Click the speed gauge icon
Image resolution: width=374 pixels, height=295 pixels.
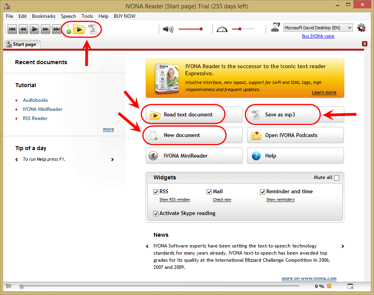(222, 29)
